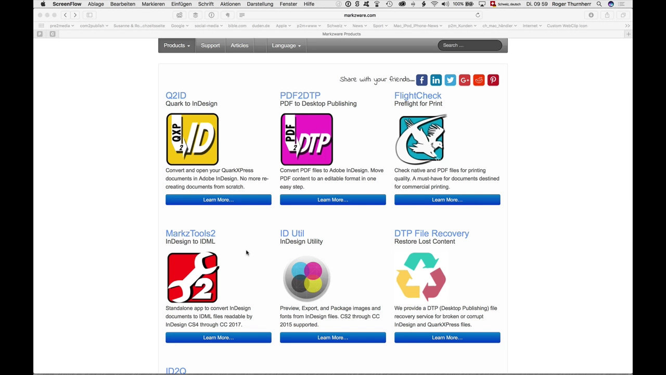Click Learn More under MarkzTools2
Image resolution: width=666 pixels, height=375 pixels.
(219, 338)
